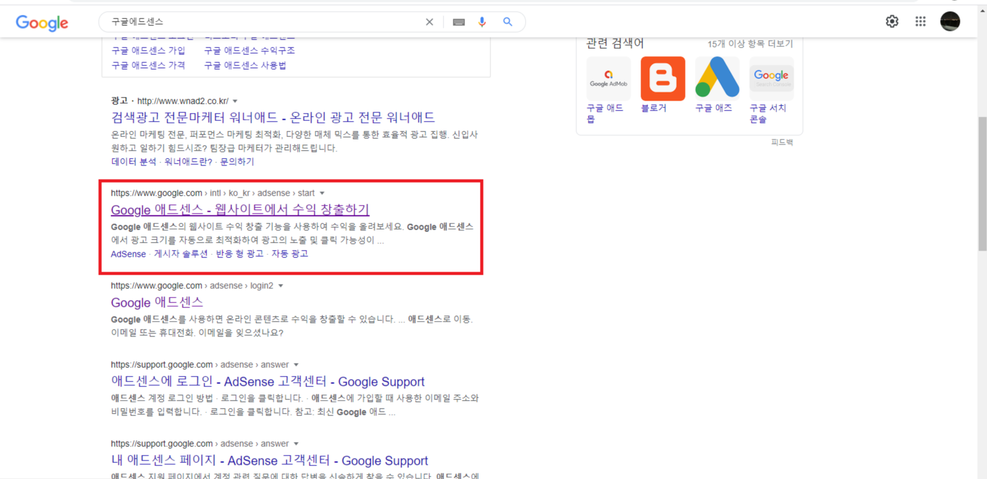This screenshot has height=479, width=987.
Task: Select the Google AdMob thumbnail
Action: 608,78
